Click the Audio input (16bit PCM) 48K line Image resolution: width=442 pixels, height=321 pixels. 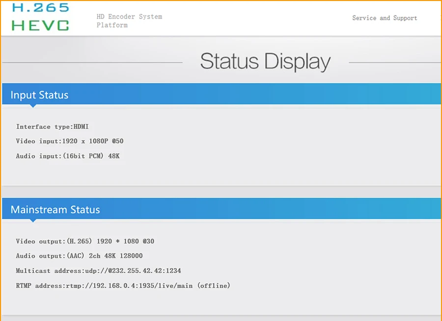[68, 156]
